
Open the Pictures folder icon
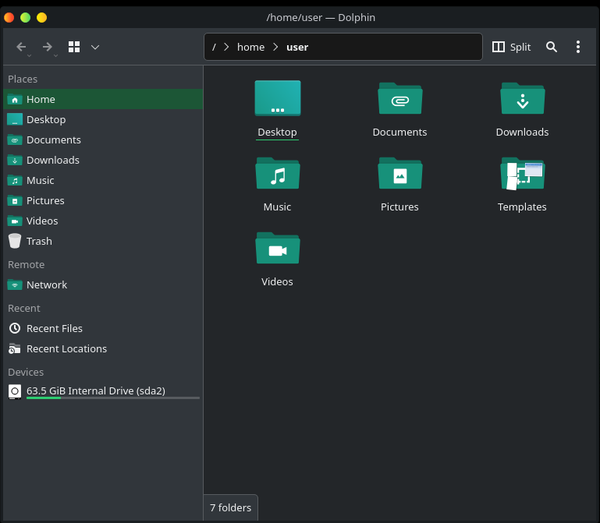(x=399, y=175)
